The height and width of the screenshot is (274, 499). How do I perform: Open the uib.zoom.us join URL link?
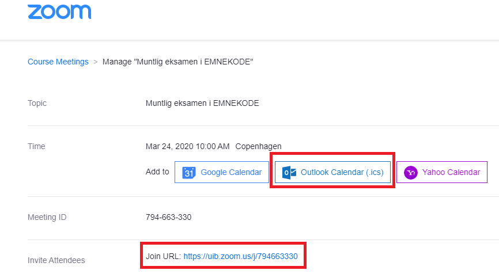240,256
